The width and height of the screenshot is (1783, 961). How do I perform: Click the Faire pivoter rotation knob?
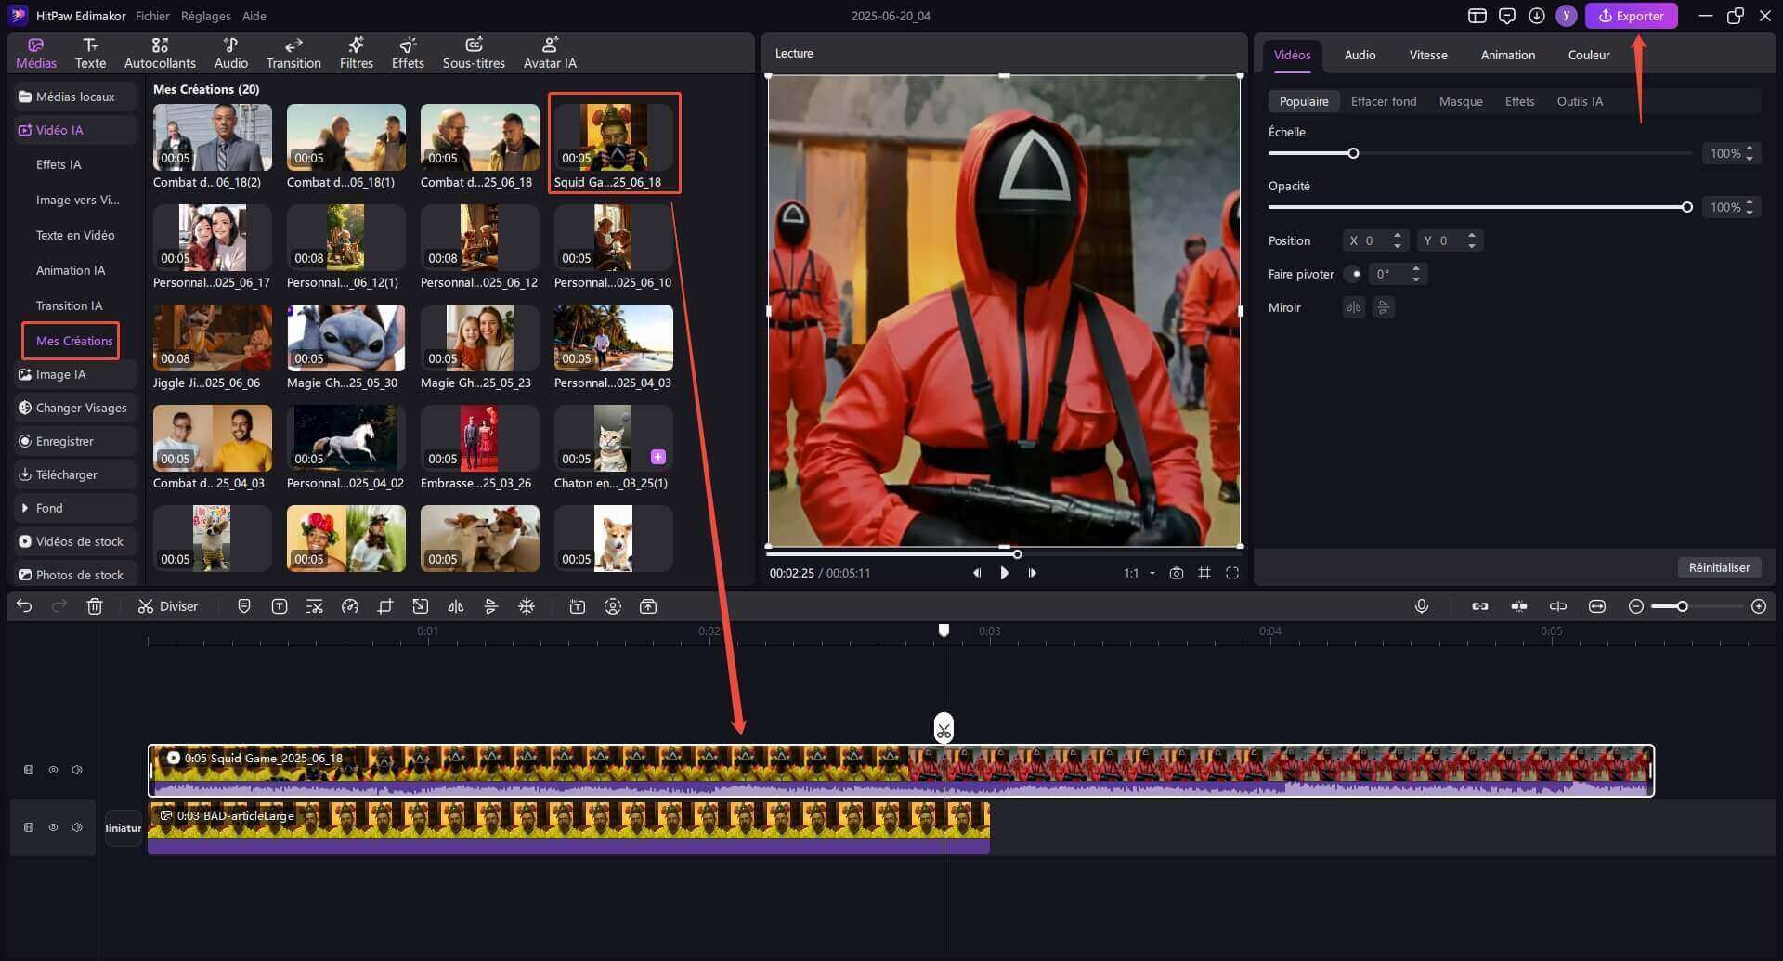1354,274
